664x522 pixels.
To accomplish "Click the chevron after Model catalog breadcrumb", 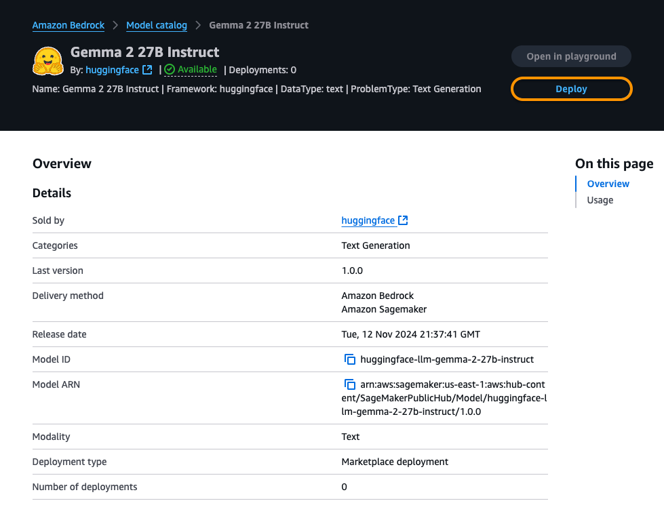I will pos(198,25).
